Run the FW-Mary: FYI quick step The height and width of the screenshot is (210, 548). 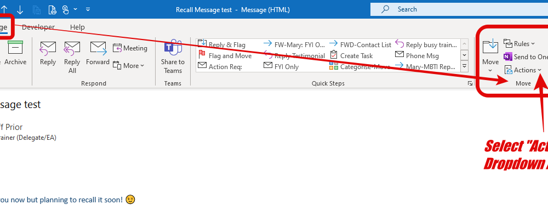point(294,45)
